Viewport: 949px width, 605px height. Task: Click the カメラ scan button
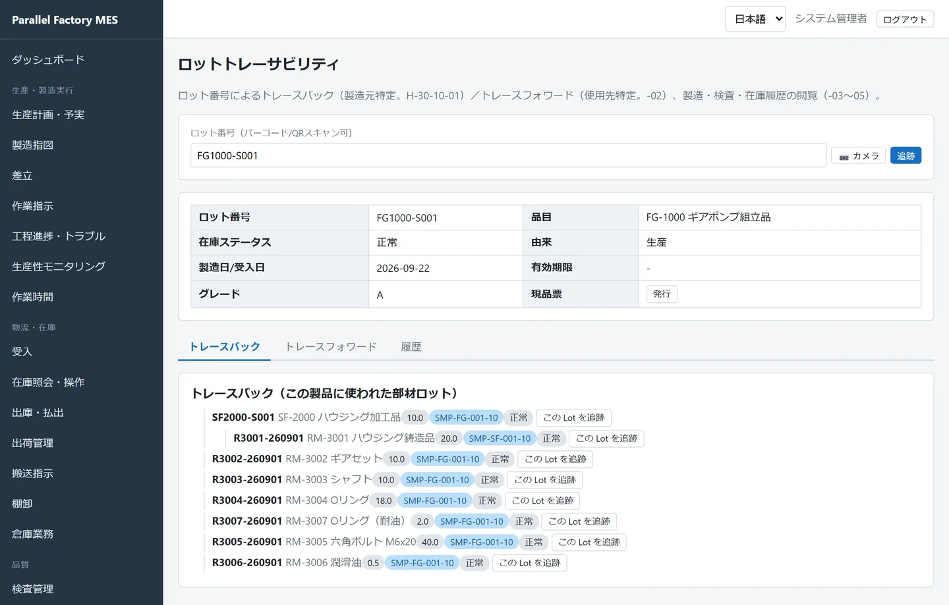click(x=859, y=156)
